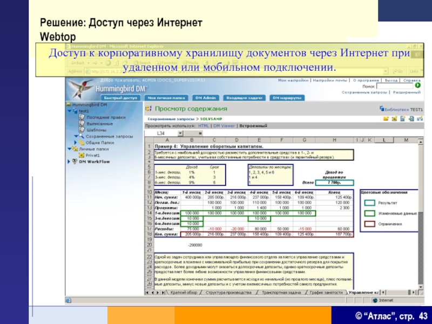Click the formula equals sign button

(200, 133)
